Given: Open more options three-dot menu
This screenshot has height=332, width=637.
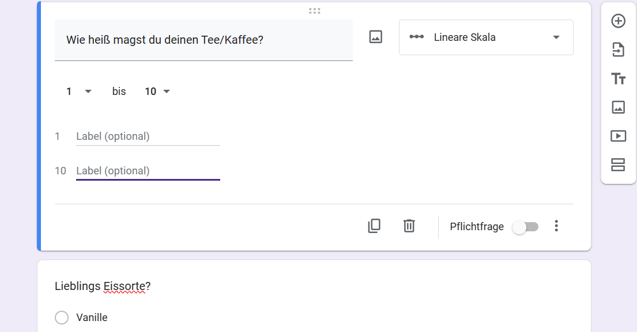Looking at the screenshot, I should tap(556, 226).
